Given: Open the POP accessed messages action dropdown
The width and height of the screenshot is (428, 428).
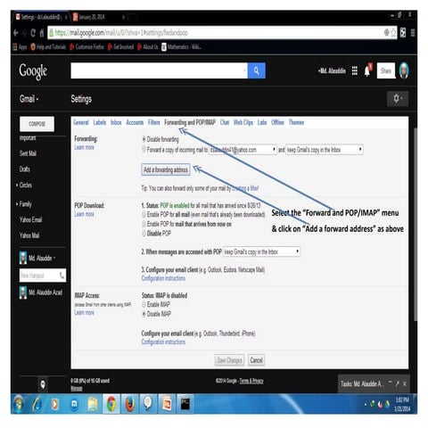Looking at the screenshot, I should (261, 251).
